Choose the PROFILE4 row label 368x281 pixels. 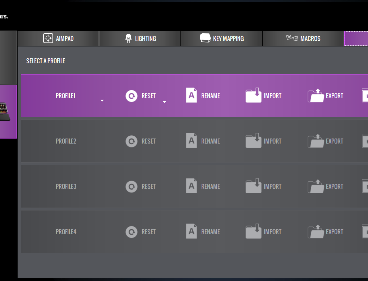pos(66,232)
